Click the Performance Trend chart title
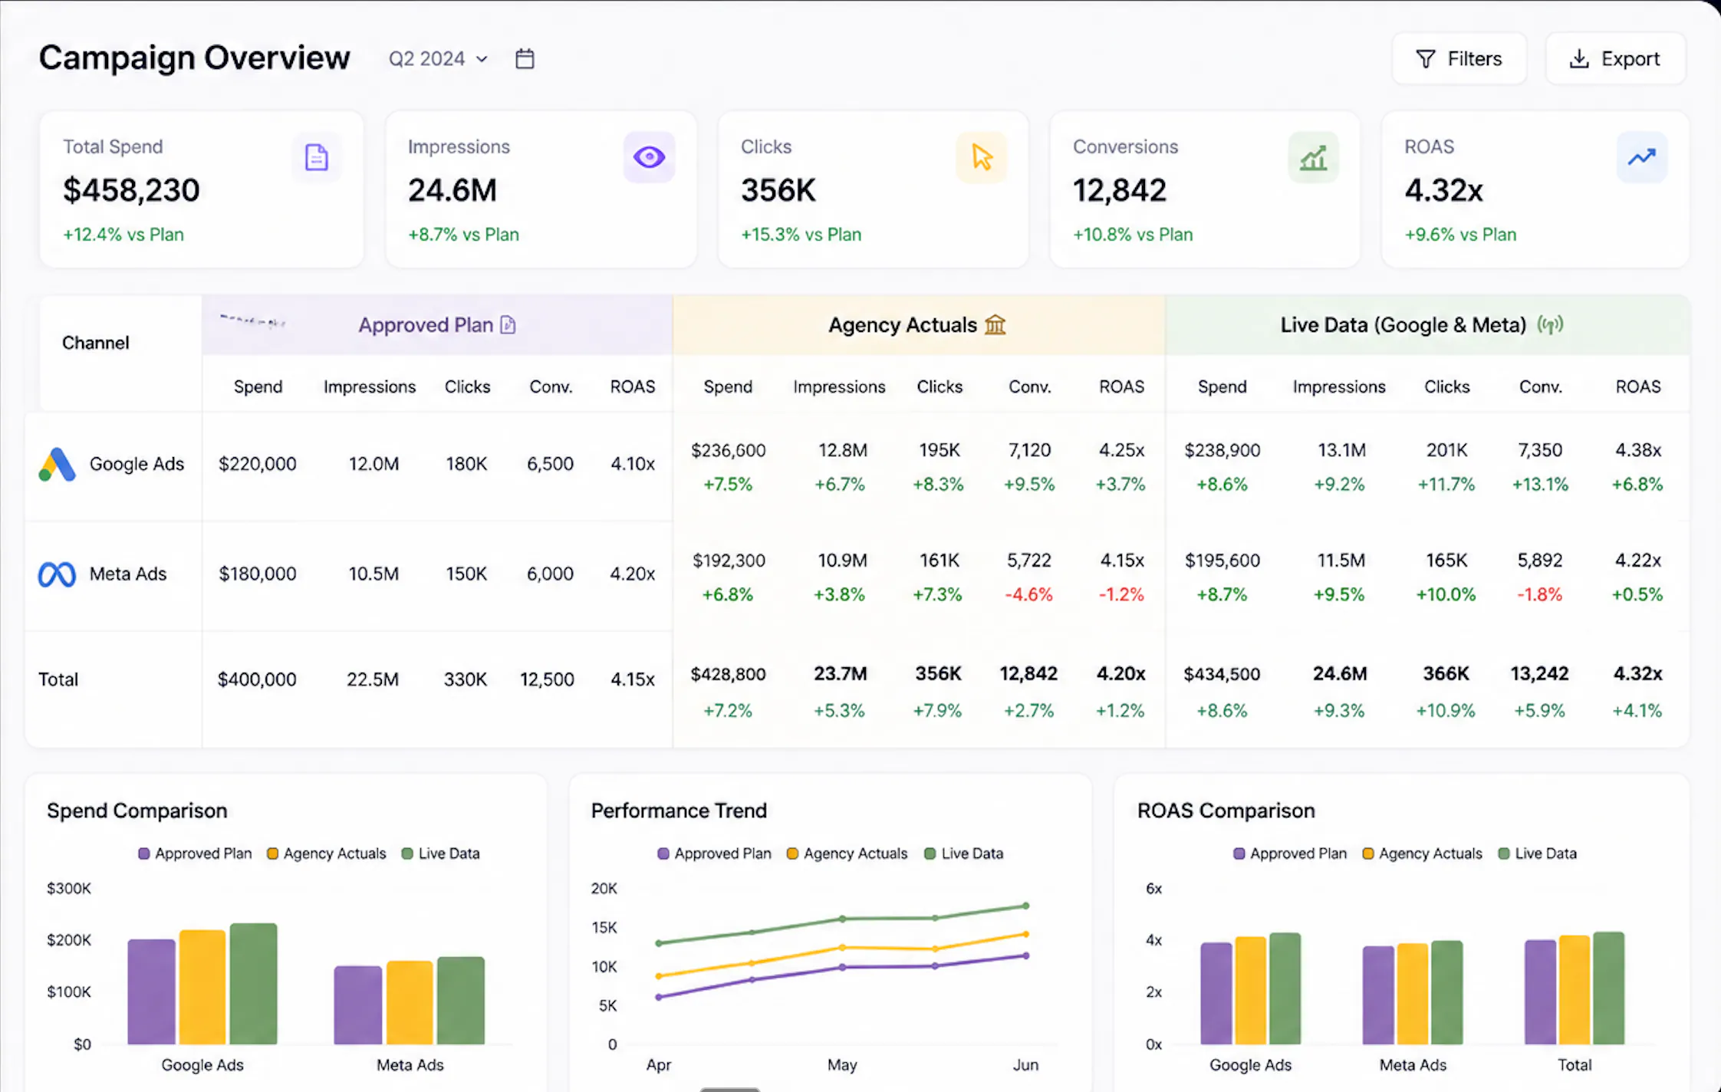1721x1092 pixels. [x=679, y=811]
